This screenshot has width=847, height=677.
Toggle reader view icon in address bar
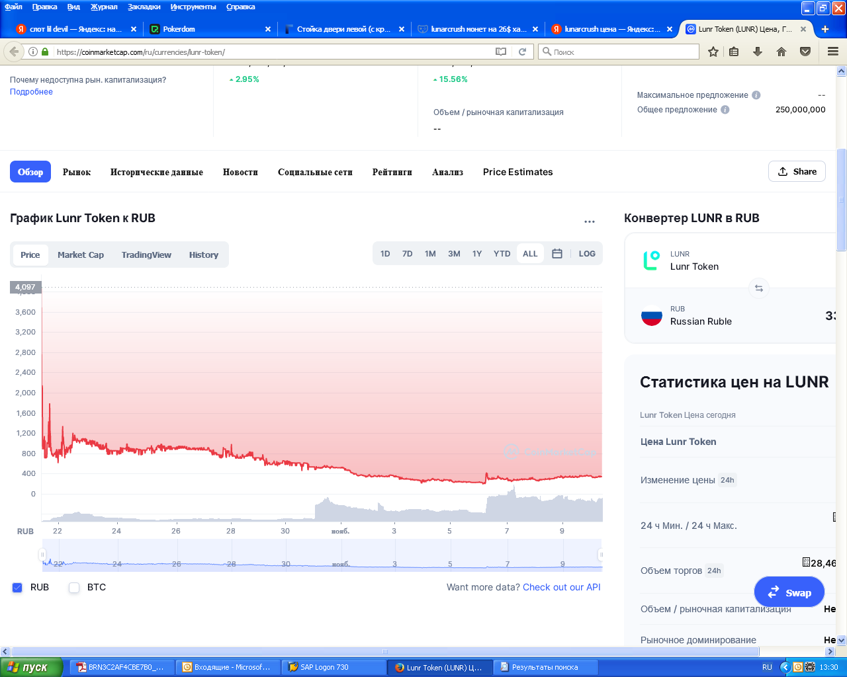point(501,52)
